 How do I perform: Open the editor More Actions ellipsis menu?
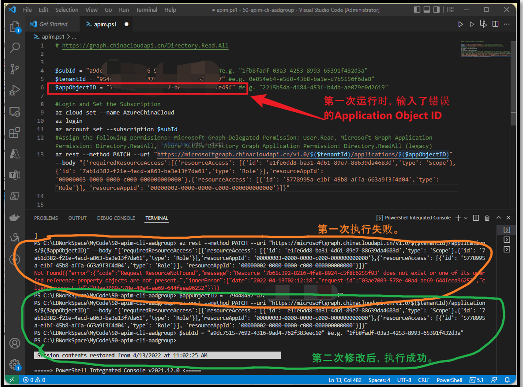(x=507, y=24)
